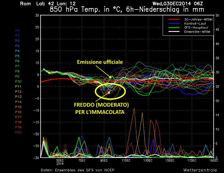Click the P12 ensemble member label
Screen dimensions: 224x173
(x=18, y=92)
